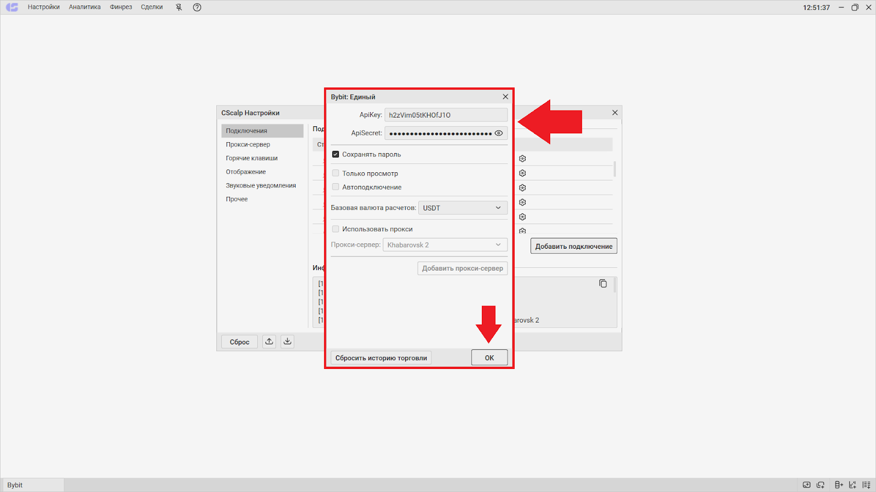
Task: Select the Bybit tab in status bar
Action: pos(33,485)
